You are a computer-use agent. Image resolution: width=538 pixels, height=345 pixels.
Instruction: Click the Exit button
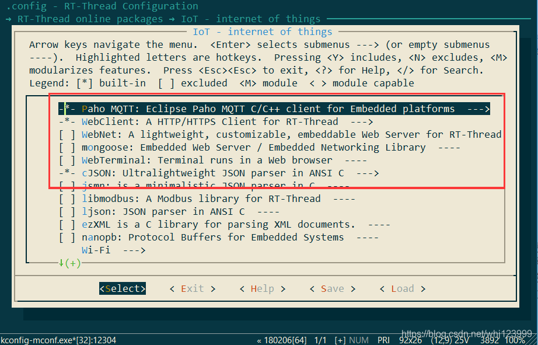click(x=193, y=289)
